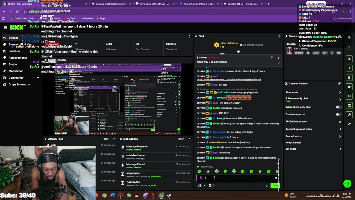Image resolution: width=355 pixels, height=200 pixels.
Task: Reload the page in the browser
Action: pyautogui.click(x=17, y=12)
